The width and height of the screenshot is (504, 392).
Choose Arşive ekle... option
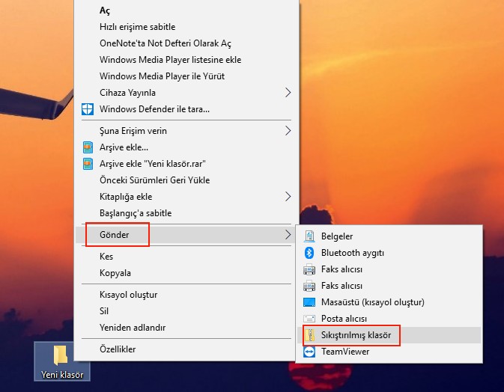[187, 147]
